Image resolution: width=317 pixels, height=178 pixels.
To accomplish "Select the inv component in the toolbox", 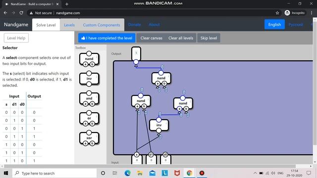I will click(89, 79).
